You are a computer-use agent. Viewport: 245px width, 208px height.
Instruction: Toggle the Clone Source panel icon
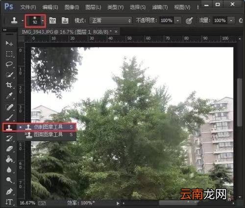pos(65,21)
